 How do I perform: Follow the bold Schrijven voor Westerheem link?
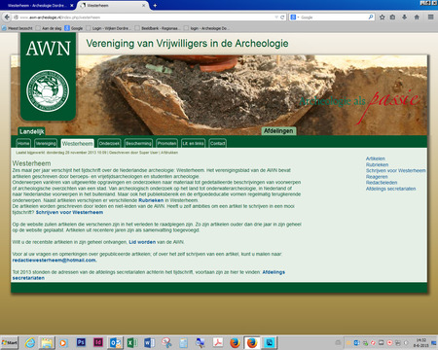(x=69, y=212)
